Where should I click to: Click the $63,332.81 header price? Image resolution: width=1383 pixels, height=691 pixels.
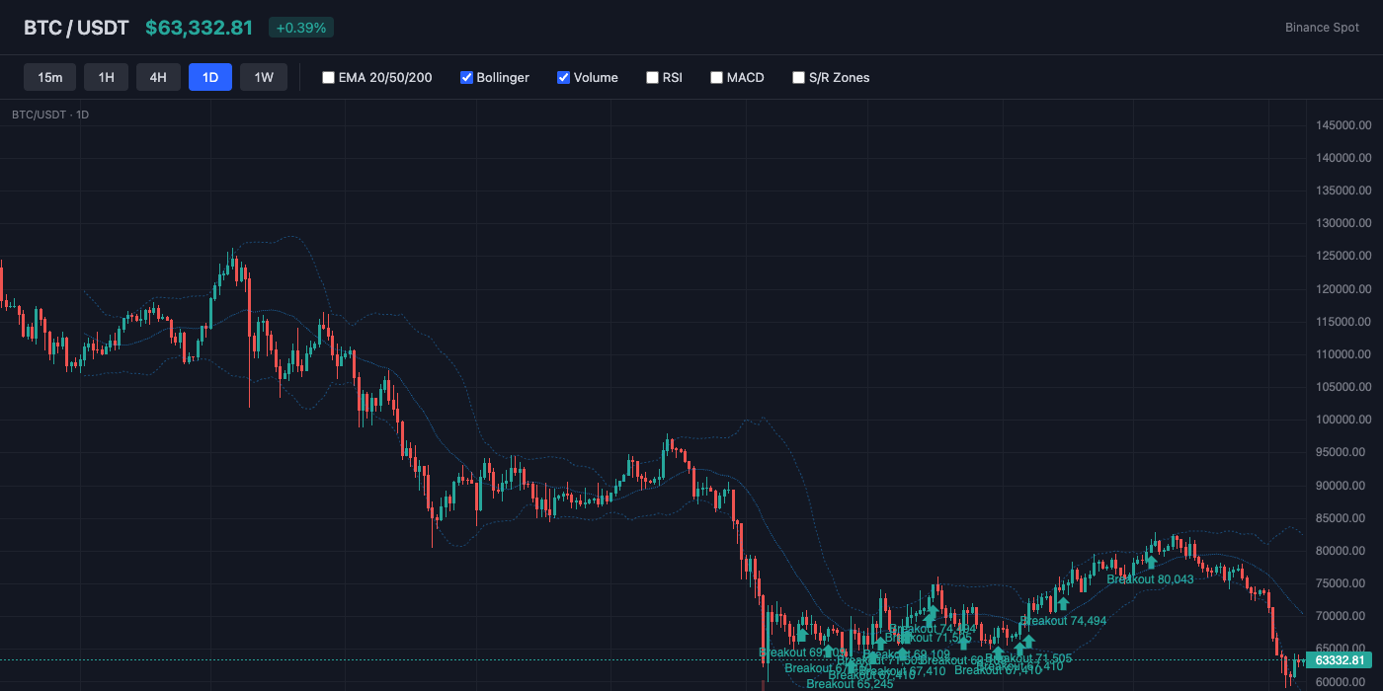200,28
